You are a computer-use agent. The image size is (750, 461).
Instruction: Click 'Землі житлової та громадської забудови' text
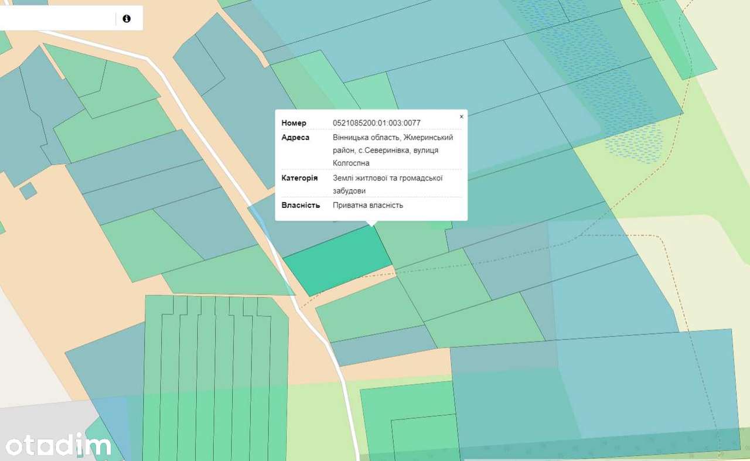(x=387, y=184)
